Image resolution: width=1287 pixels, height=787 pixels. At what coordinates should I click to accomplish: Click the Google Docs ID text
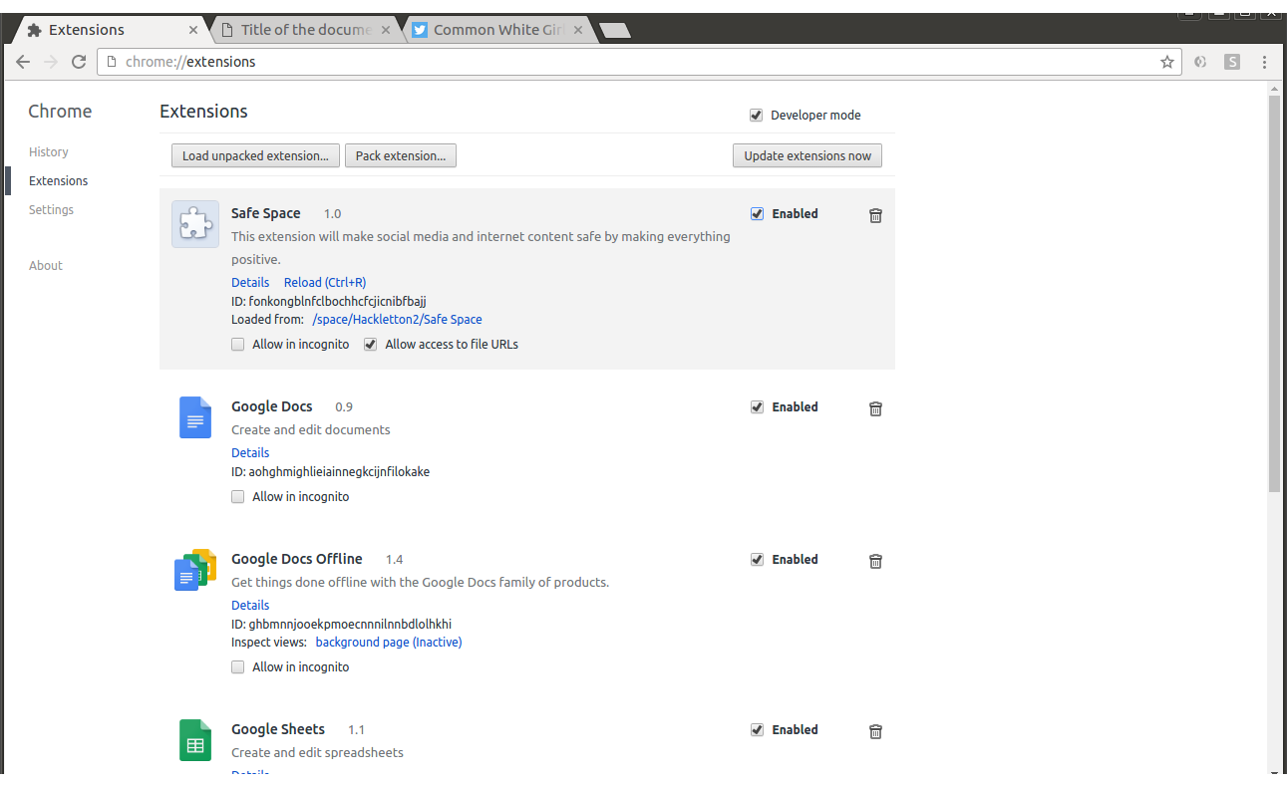click(x=330, y=472)
